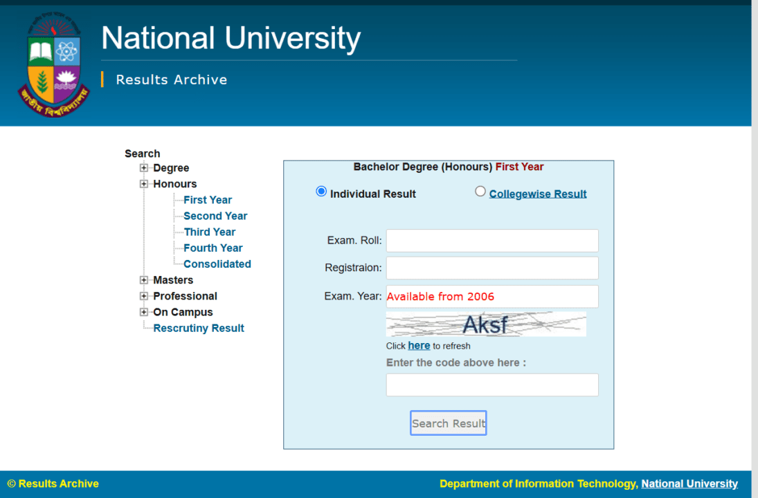758x498 pixels.
Task: Select the Consolidated result option
Action: pos(217,264)
